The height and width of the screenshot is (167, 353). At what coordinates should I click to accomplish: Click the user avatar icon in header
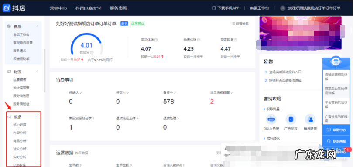283,8
